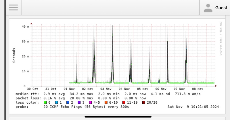The height and width of the screenshot is (120, 230).
Task: Click the '34.2 ms max' value
Action: pos(81,94)
